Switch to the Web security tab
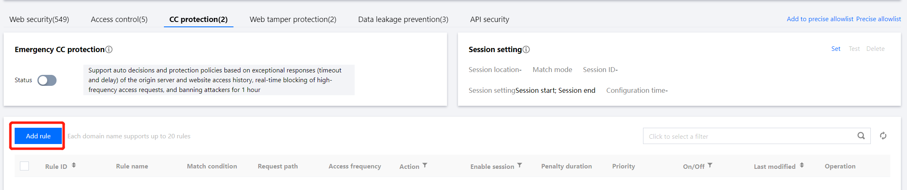 click(39, 20)
